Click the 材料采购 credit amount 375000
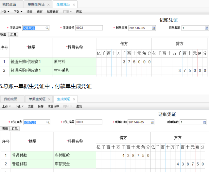Image resolution: width=210 pixels, height=173 pixels. click(192, 71)
